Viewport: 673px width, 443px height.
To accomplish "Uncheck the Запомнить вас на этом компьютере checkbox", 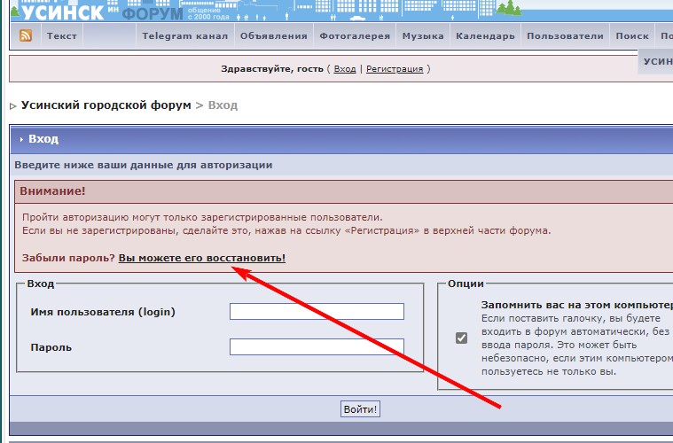I will pos(461,338).
